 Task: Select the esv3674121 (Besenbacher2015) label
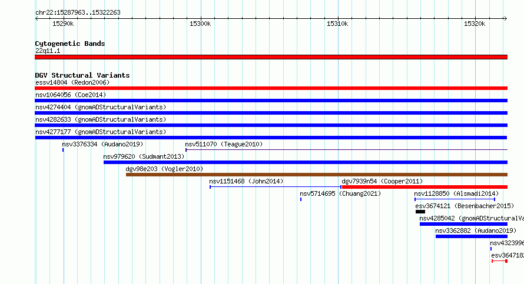tap(465, 206)
